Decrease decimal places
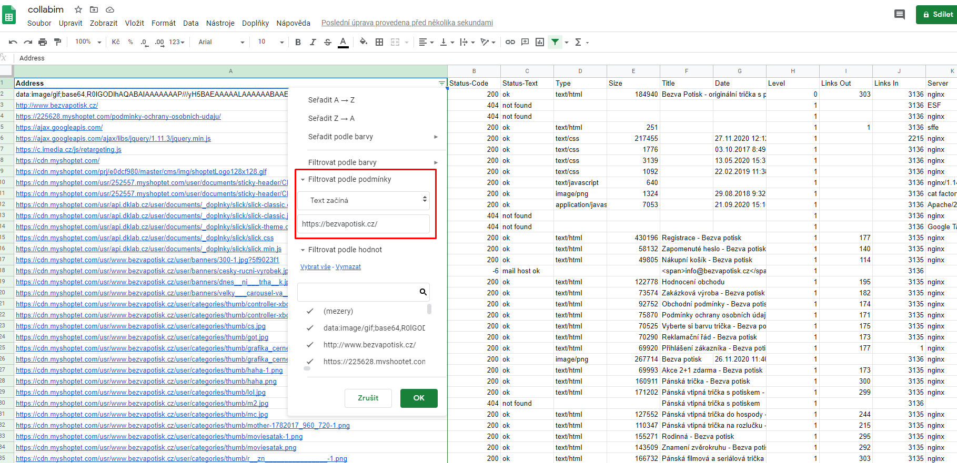The width and height of the screenshot is (957, 463). coord(144,42)
